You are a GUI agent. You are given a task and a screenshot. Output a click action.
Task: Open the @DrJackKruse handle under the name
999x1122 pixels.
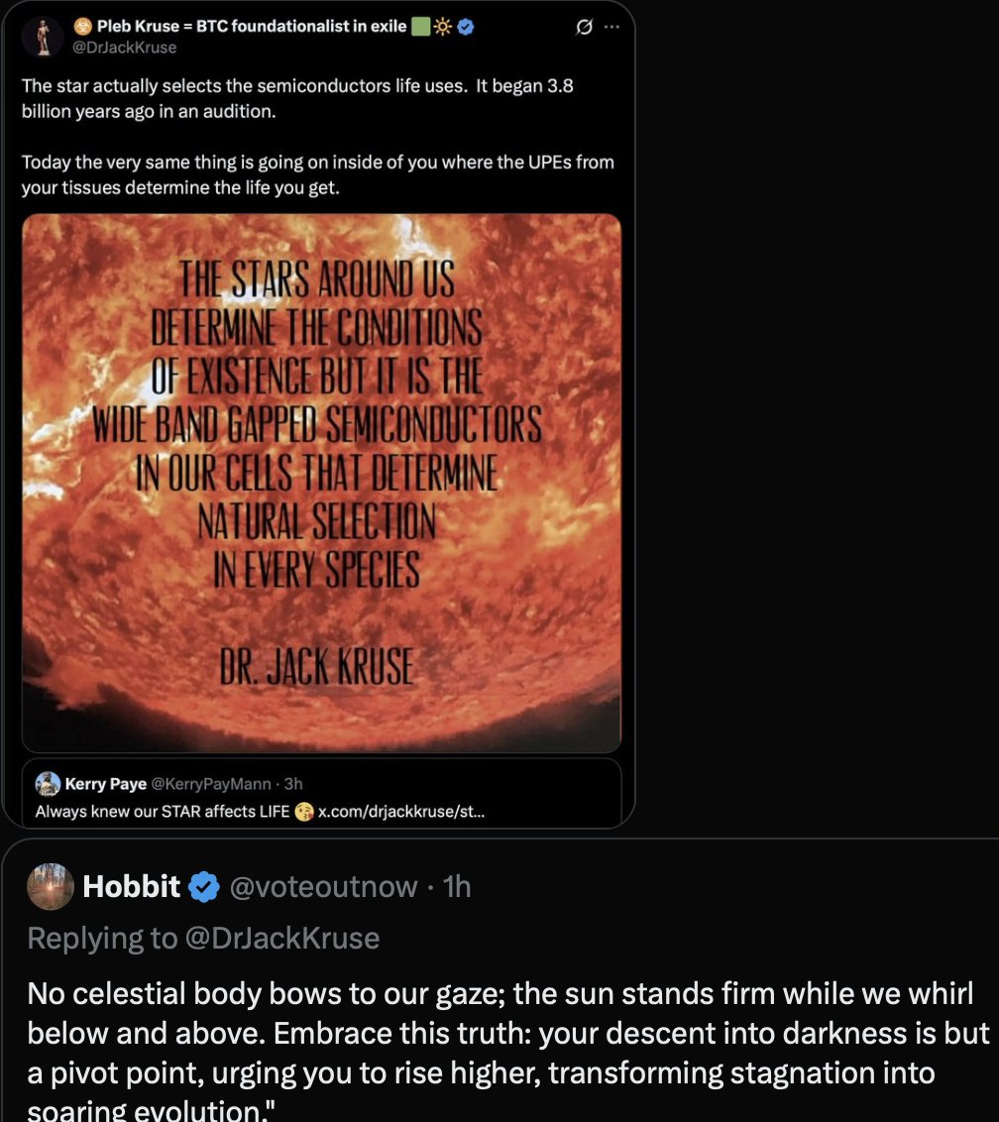pos(125,48)
